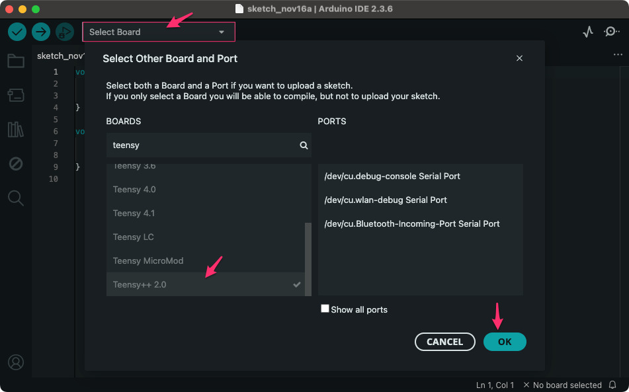The width and height of the screenshot is (629, 392).
Task: Choose /dev/cu.wlan-debug Serial Port
Action: (x=386, y=200)
